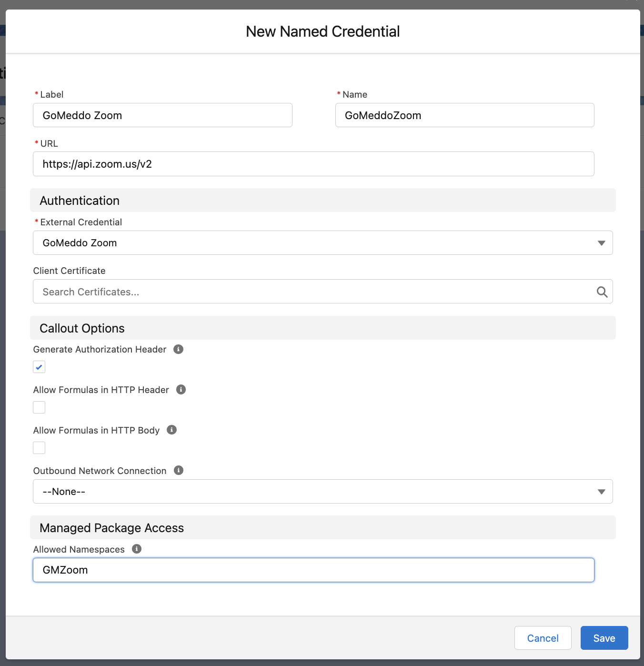This screenshot has width=644, height=666.
Task: Enable Allow Formulas in HTTP Body checkbox
Action: pos(39,448)
